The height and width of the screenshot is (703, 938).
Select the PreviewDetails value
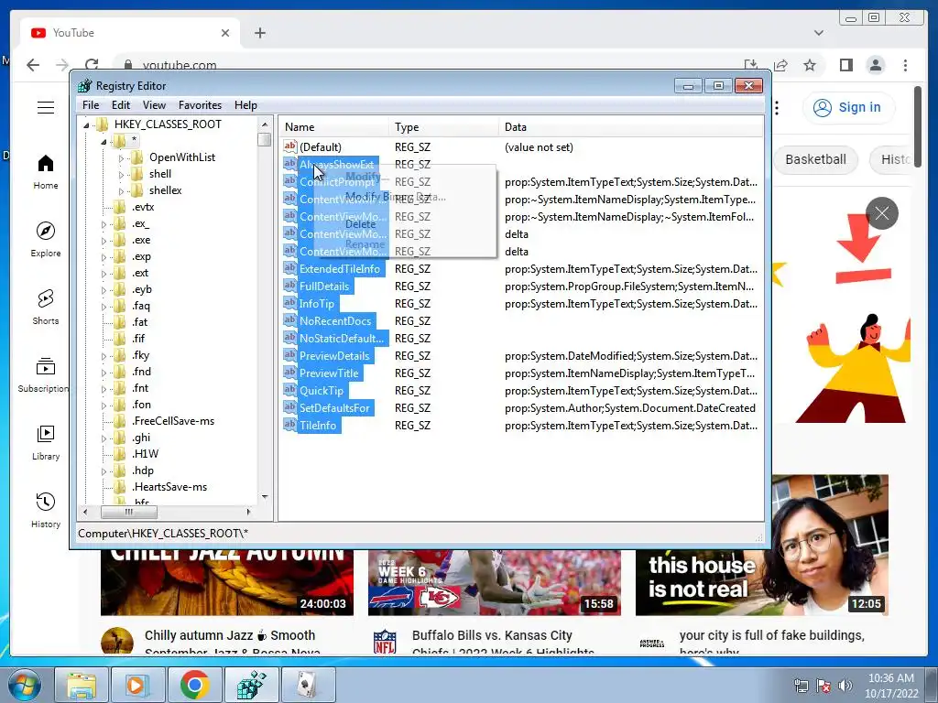[334, 356]
